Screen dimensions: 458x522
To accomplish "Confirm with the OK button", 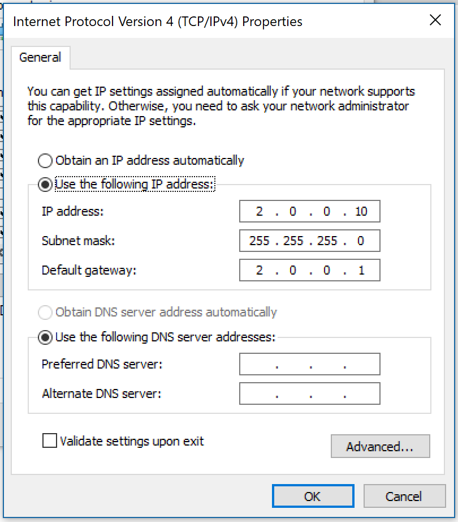I will [313, 497].
